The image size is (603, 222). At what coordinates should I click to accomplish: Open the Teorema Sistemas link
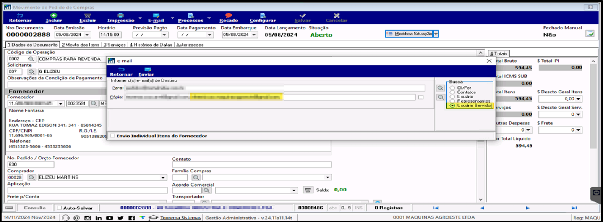click(x=180, y=218)
